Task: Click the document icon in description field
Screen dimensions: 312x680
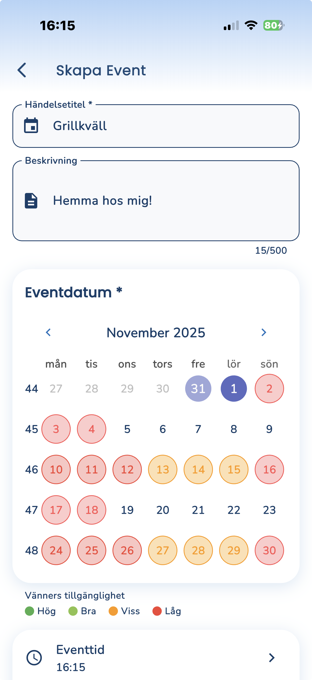Action: click(31, 201)
